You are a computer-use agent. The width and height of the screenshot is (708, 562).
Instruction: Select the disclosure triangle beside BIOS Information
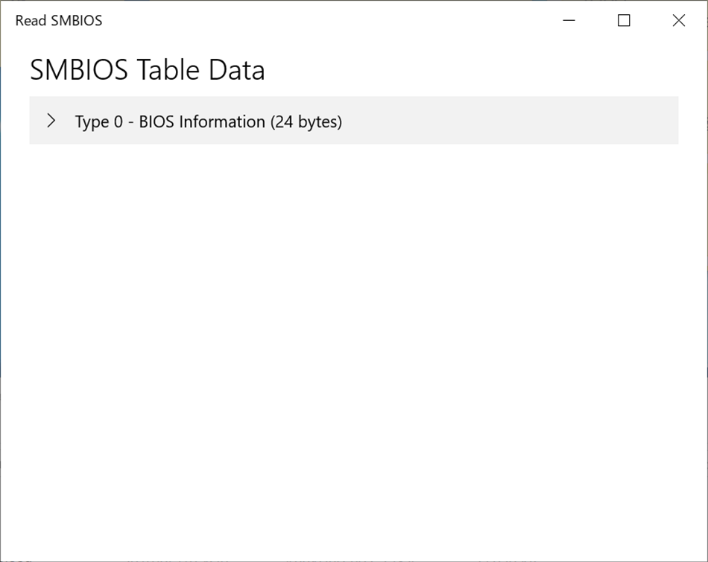(51, 120)
